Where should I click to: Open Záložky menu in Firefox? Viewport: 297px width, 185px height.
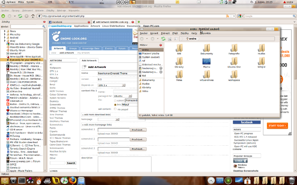click(x=50, y=10)
